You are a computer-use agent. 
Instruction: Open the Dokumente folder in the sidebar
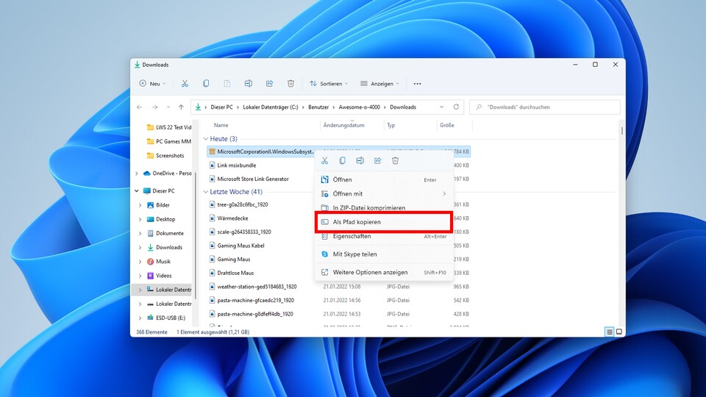click(x=169, y=233)
